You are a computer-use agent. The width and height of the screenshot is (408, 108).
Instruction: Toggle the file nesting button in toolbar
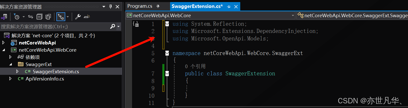61,17
